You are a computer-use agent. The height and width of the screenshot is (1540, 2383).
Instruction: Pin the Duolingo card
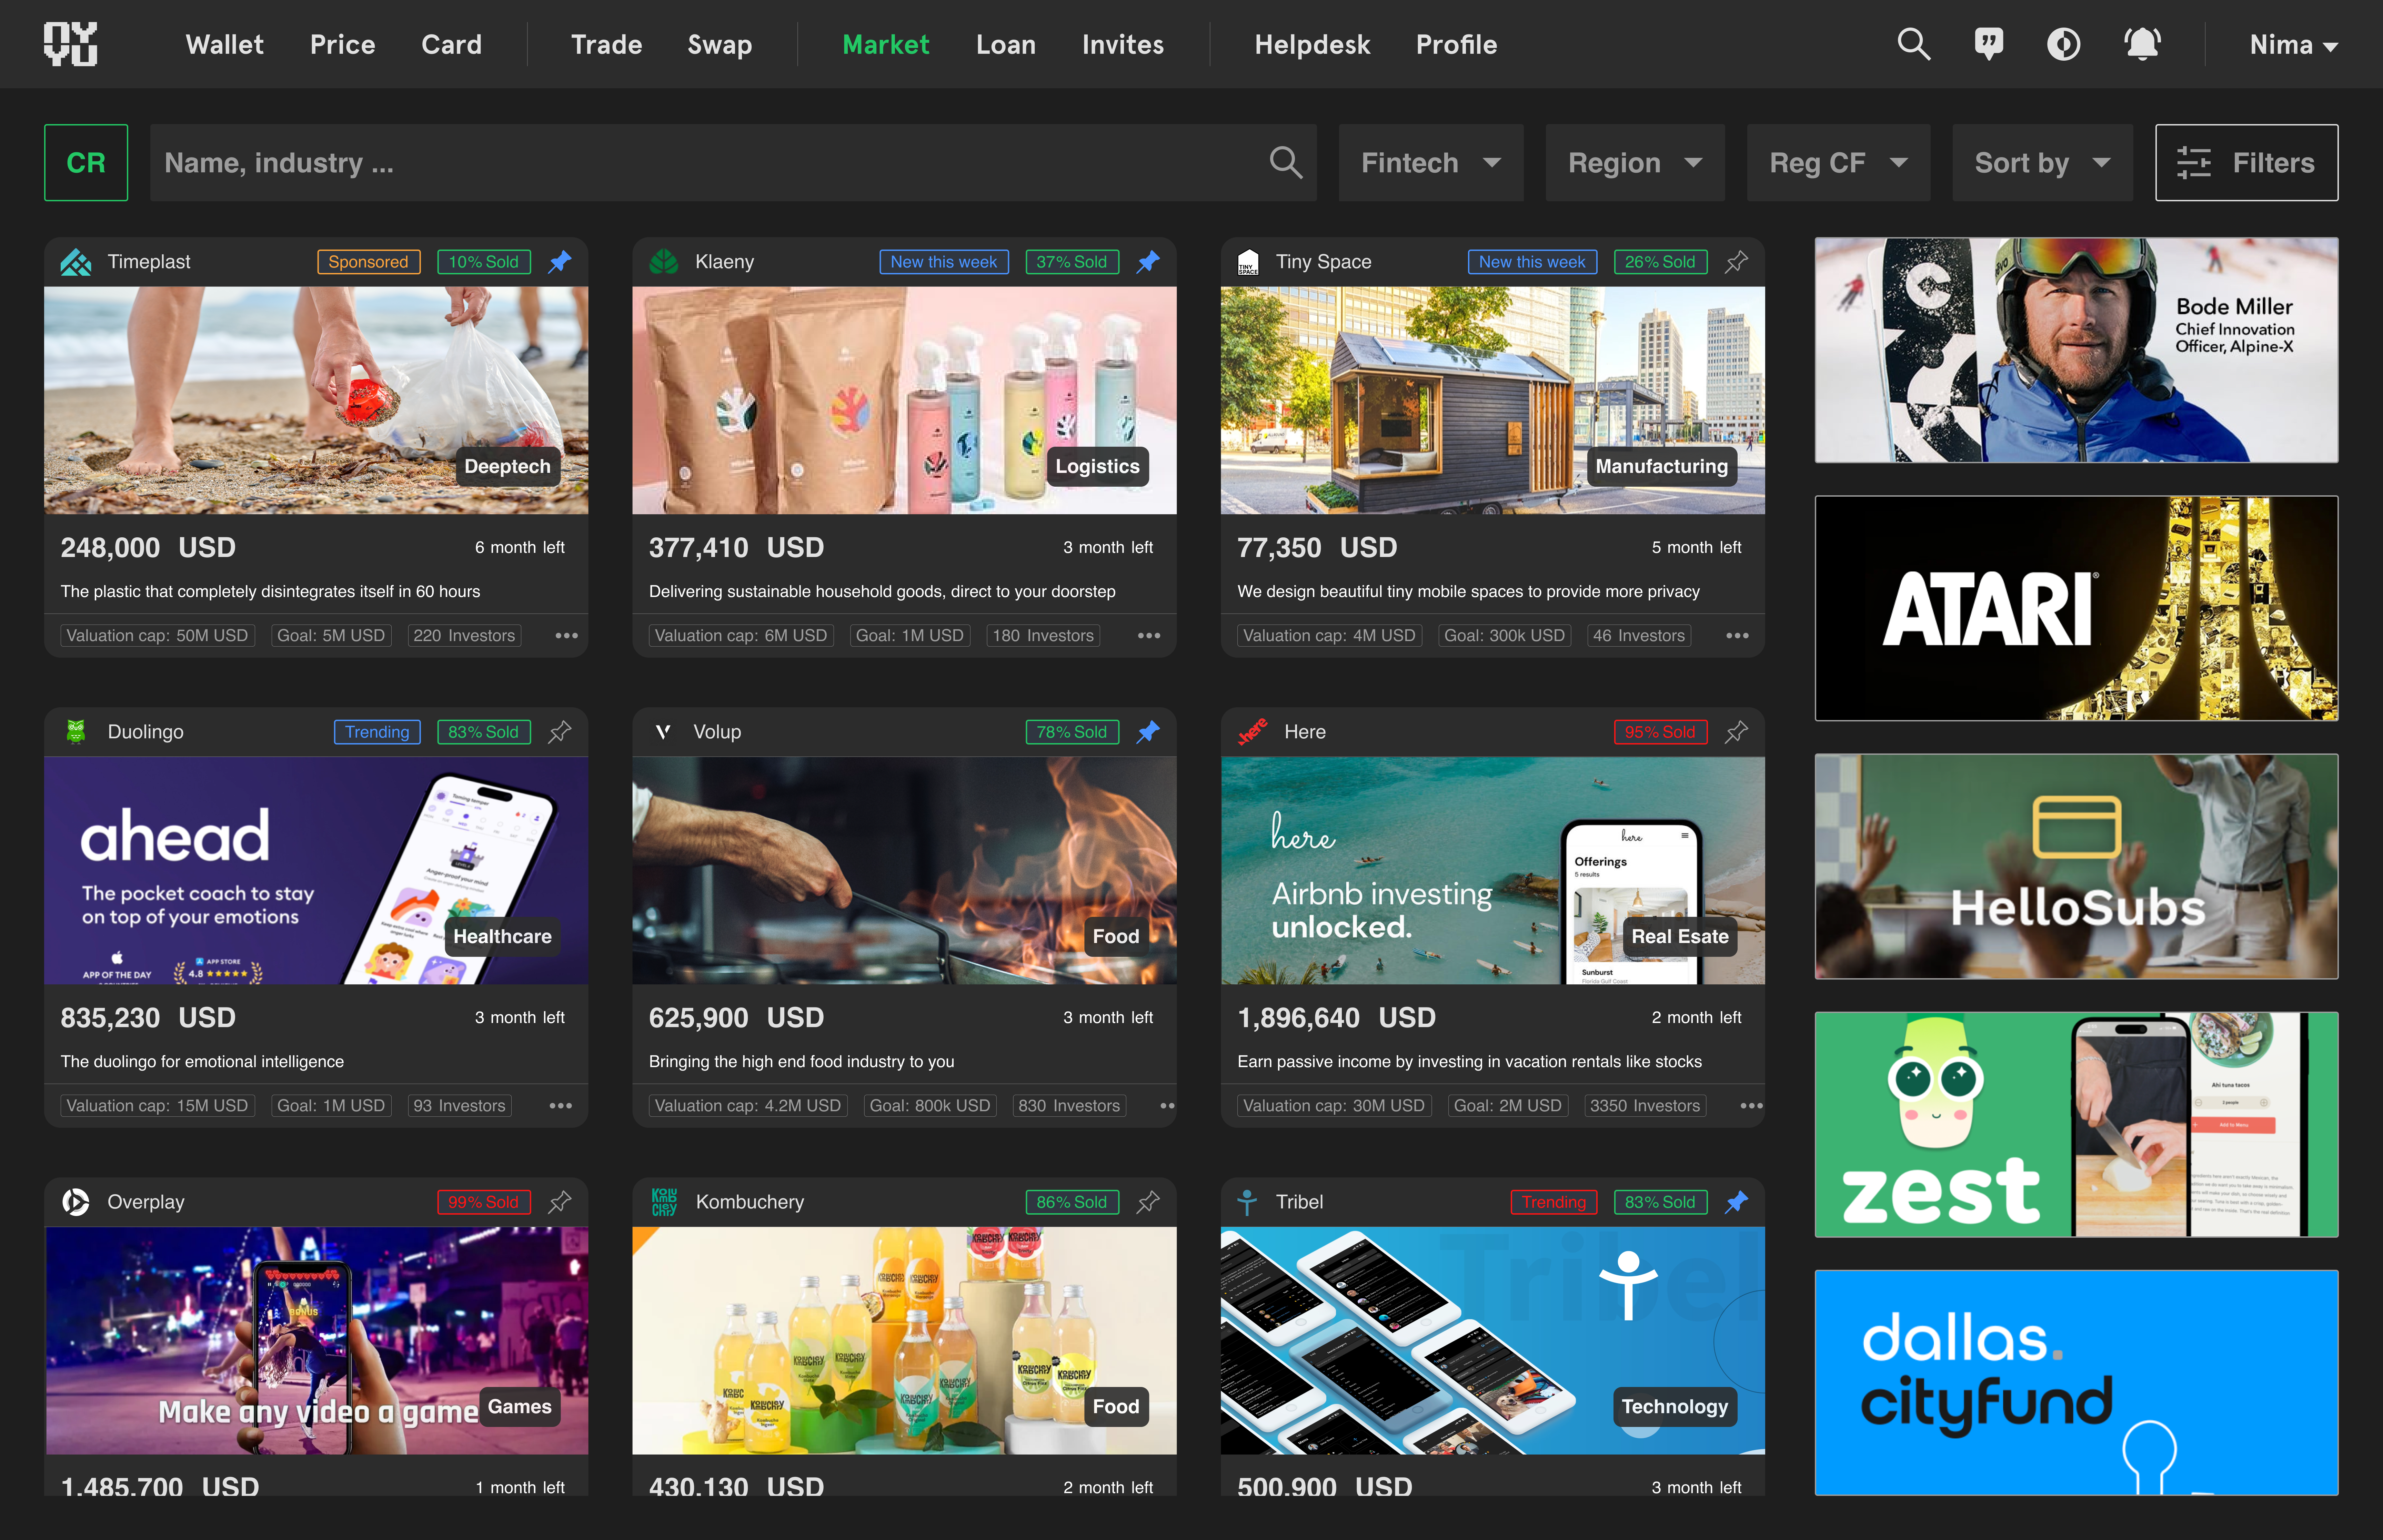pos(560,732)
